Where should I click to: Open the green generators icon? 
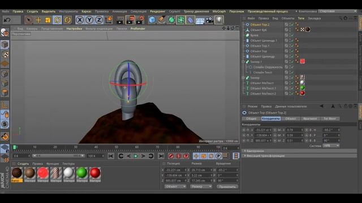pyautogui.click(x=171, y=20)
